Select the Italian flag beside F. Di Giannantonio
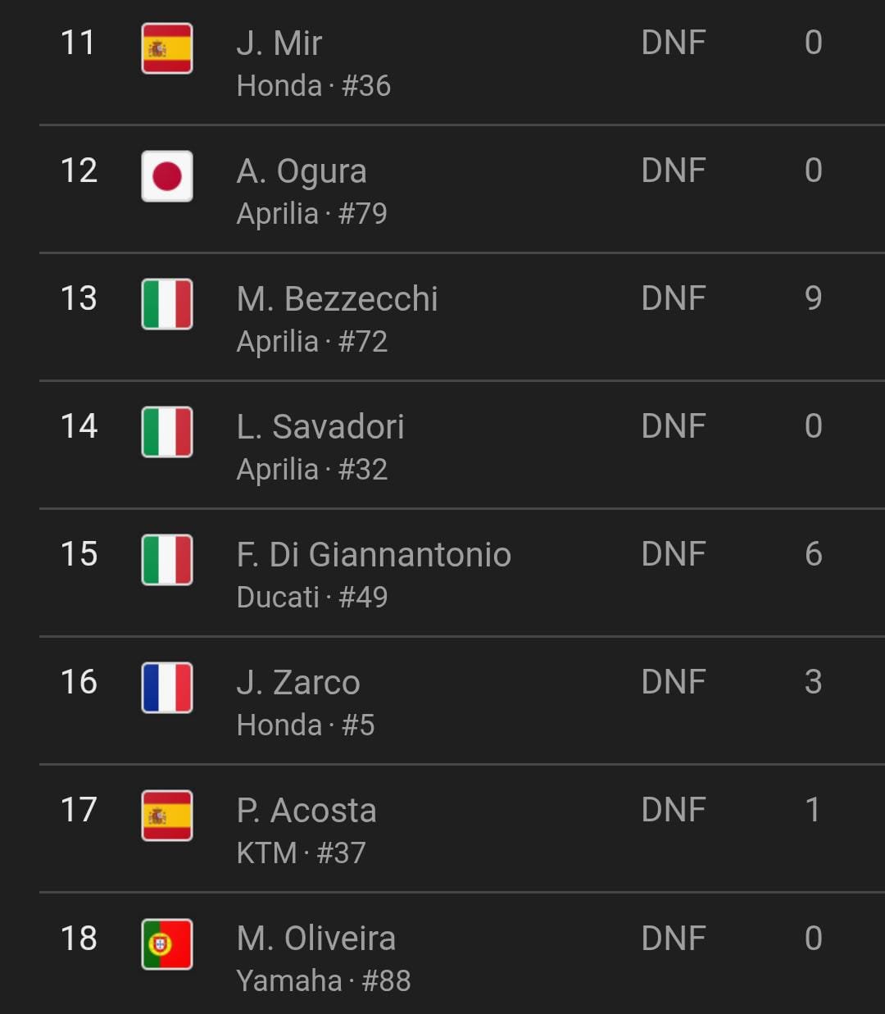Viewport: 885px width, 1014px height. tap(167, 560)
